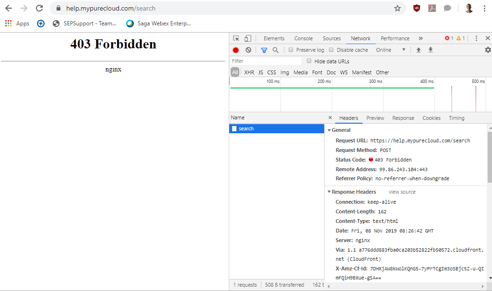
Task: Open the Cookies tab of request
Action: tap(432, 118)
